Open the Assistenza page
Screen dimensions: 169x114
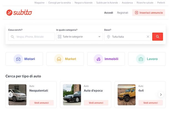click(127, 3)
